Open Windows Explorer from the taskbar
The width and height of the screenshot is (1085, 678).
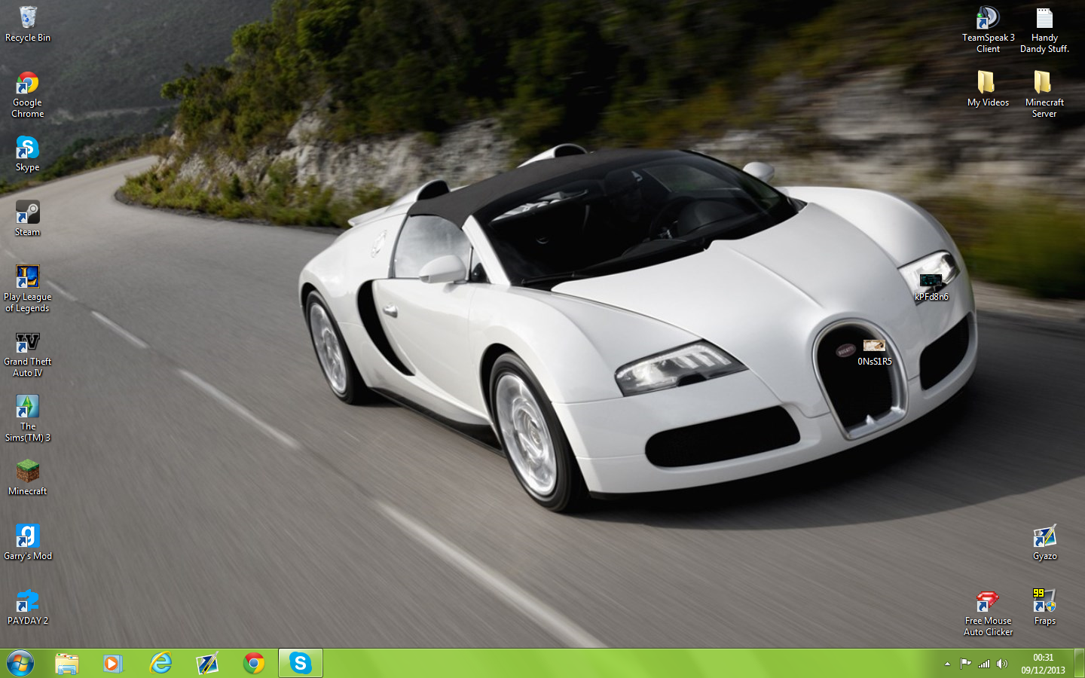tap(67, 664)
